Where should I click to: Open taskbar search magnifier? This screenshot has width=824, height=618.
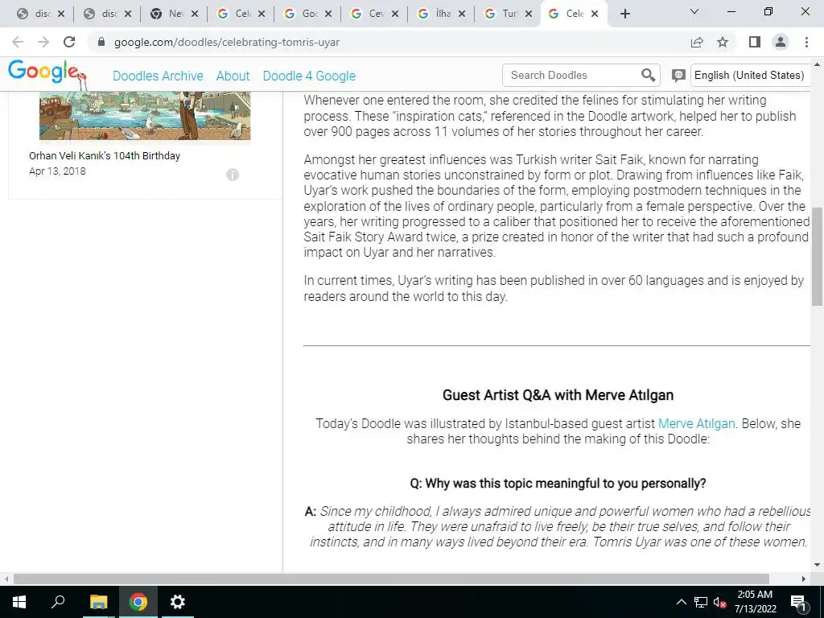click(58, 602)
